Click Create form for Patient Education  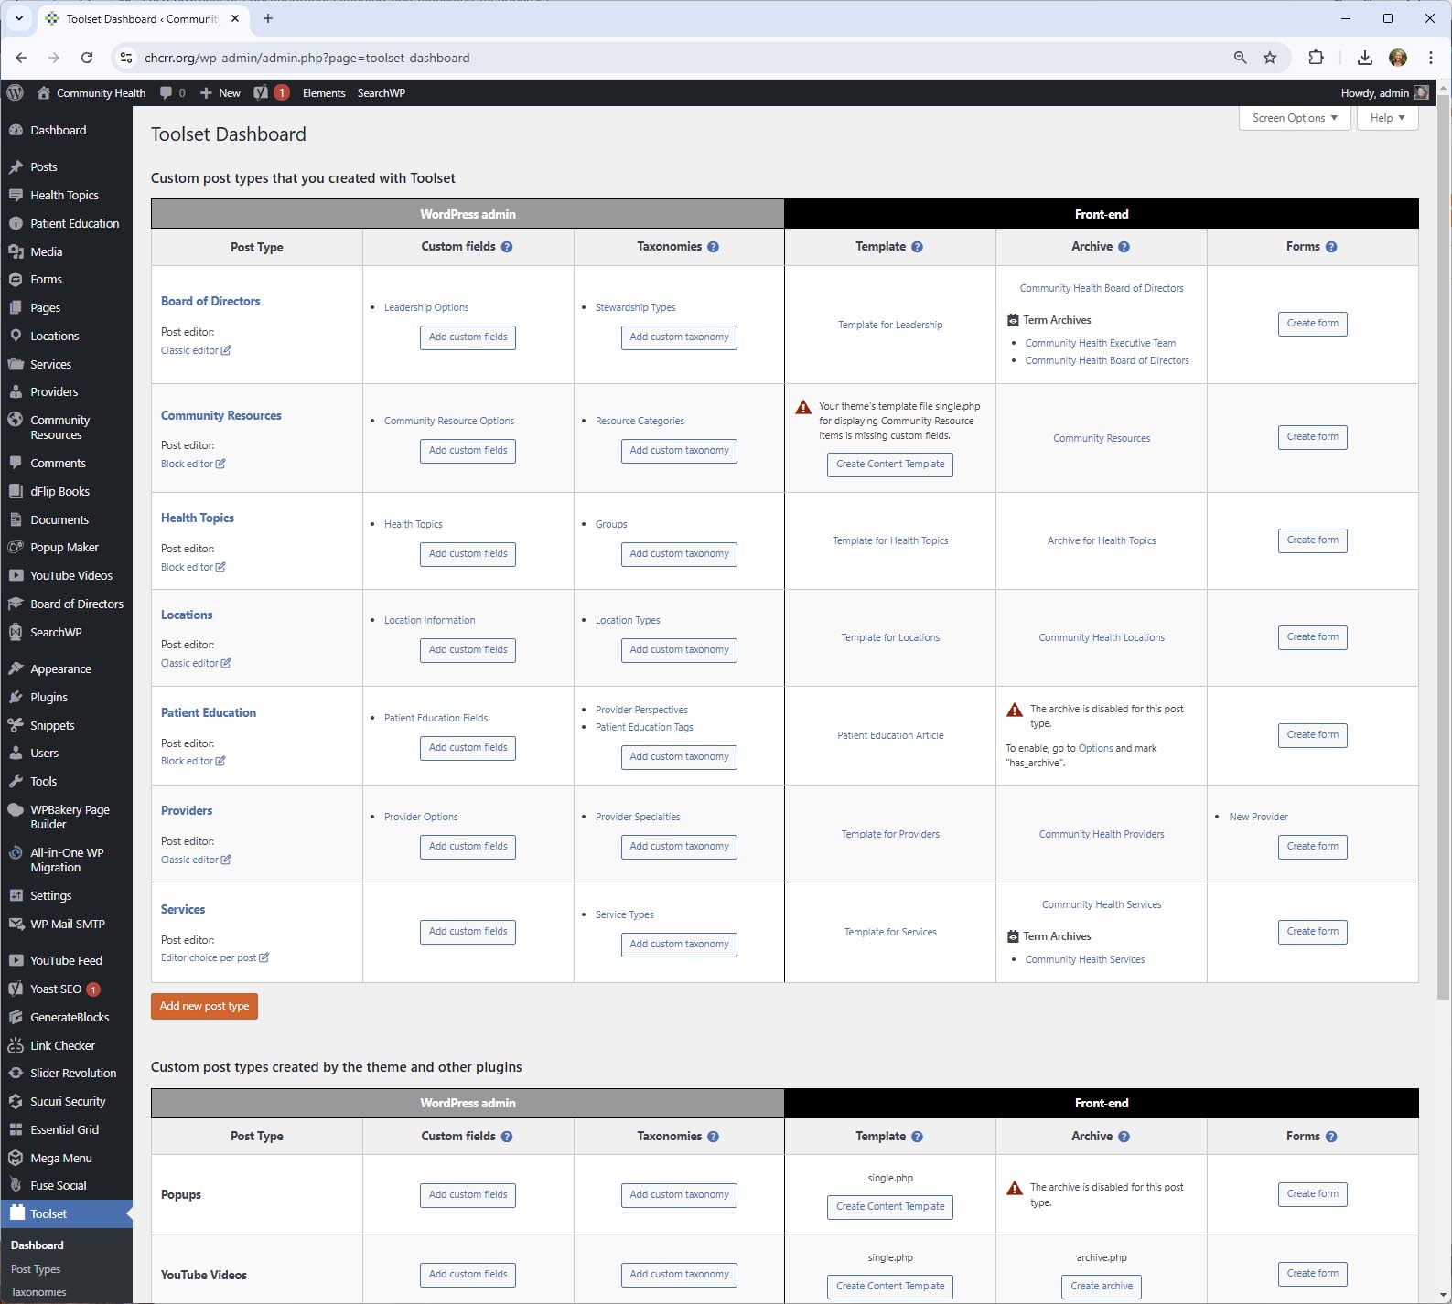click(1312, 735)
